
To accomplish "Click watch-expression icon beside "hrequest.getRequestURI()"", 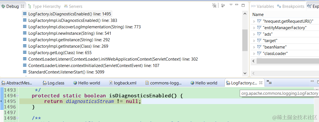I will click(x=259, y=21).
